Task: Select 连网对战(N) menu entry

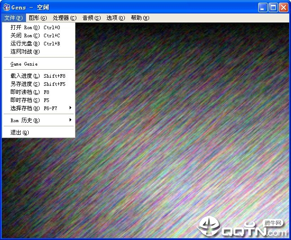Action: 39,52
